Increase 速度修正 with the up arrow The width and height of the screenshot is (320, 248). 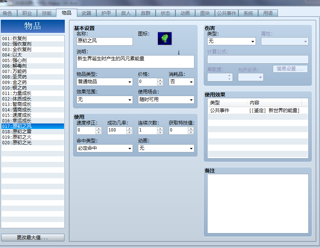98,129
